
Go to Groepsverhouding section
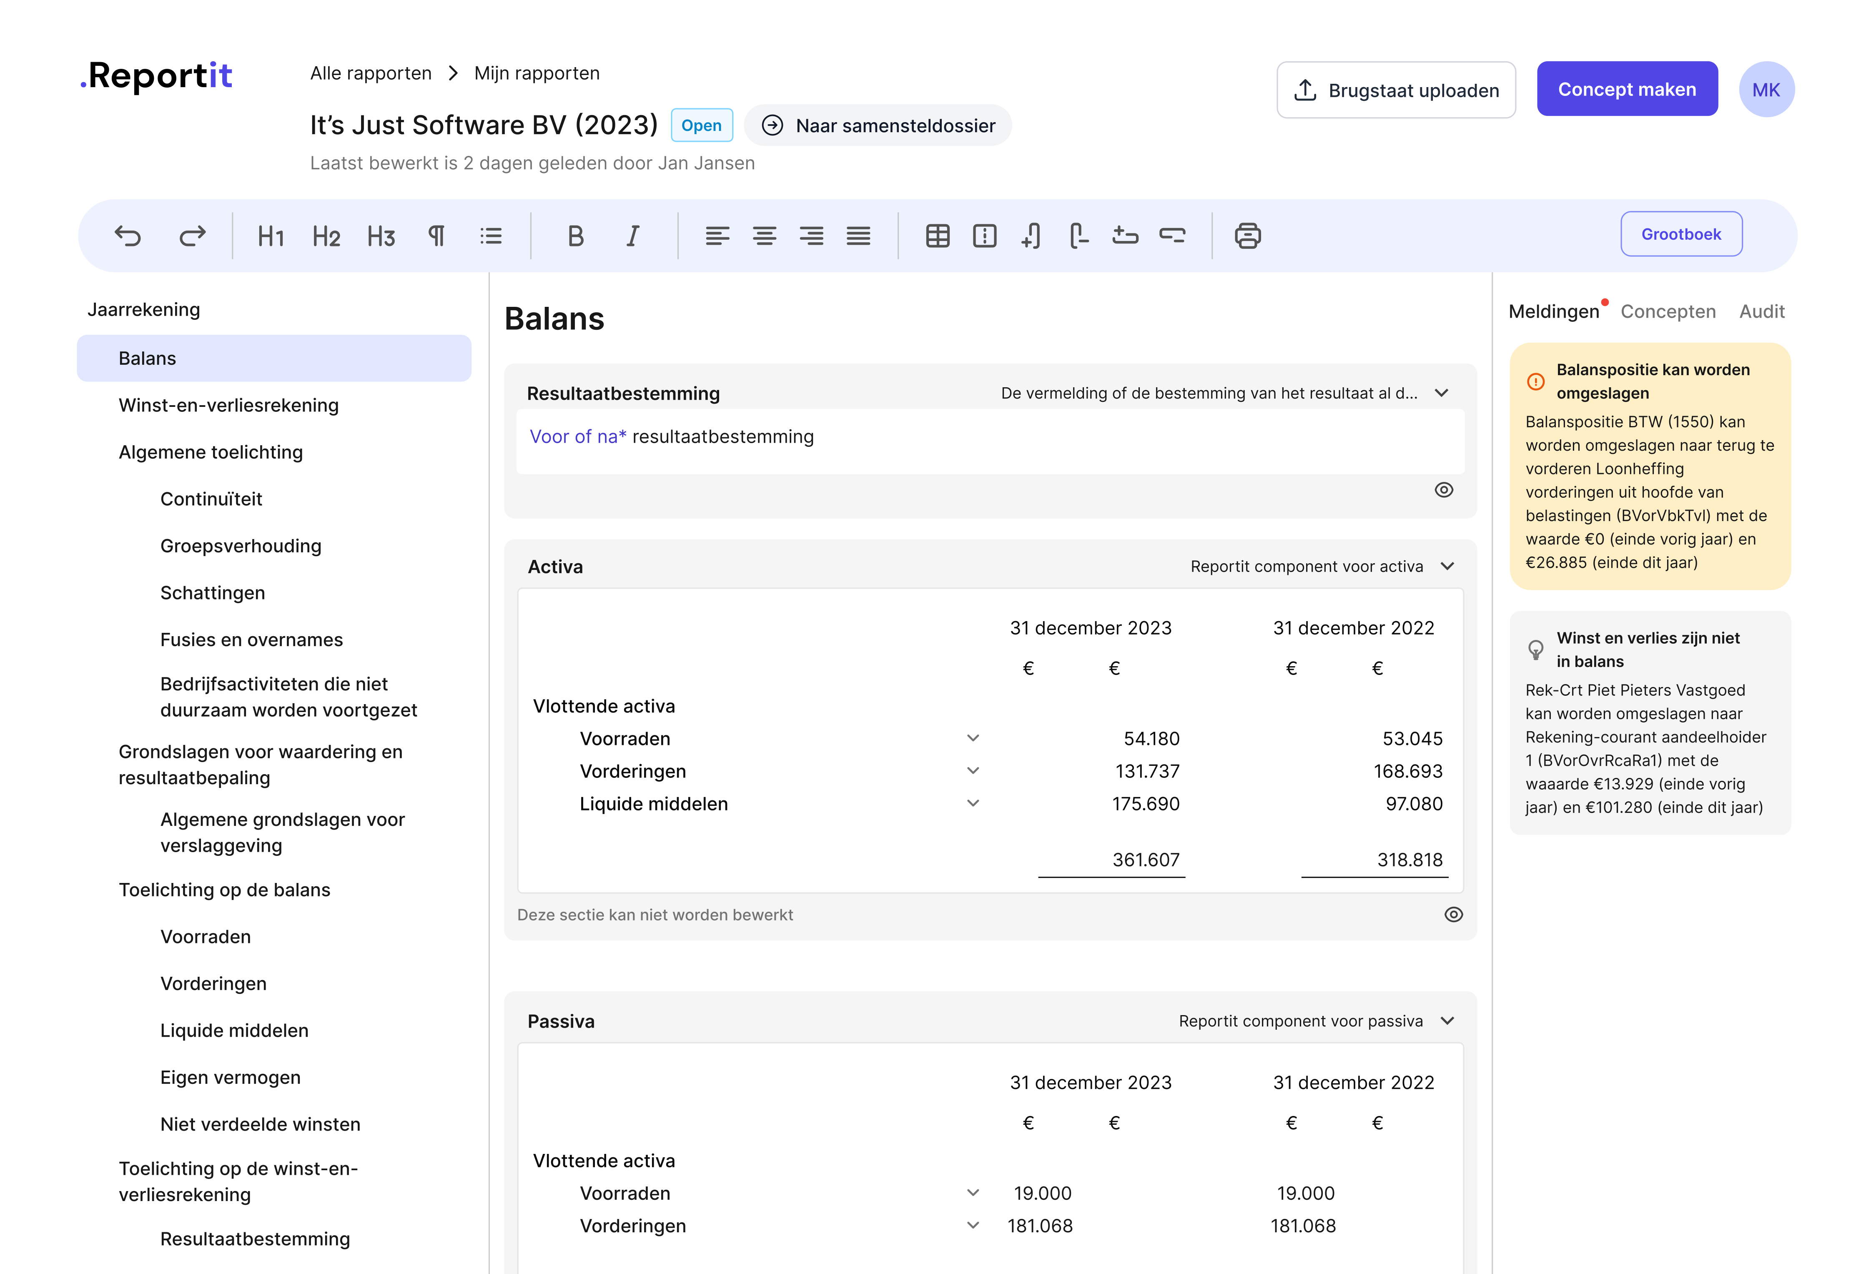click(x=241, y=546)
